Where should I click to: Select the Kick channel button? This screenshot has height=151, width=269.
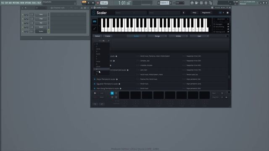(41, 15)
